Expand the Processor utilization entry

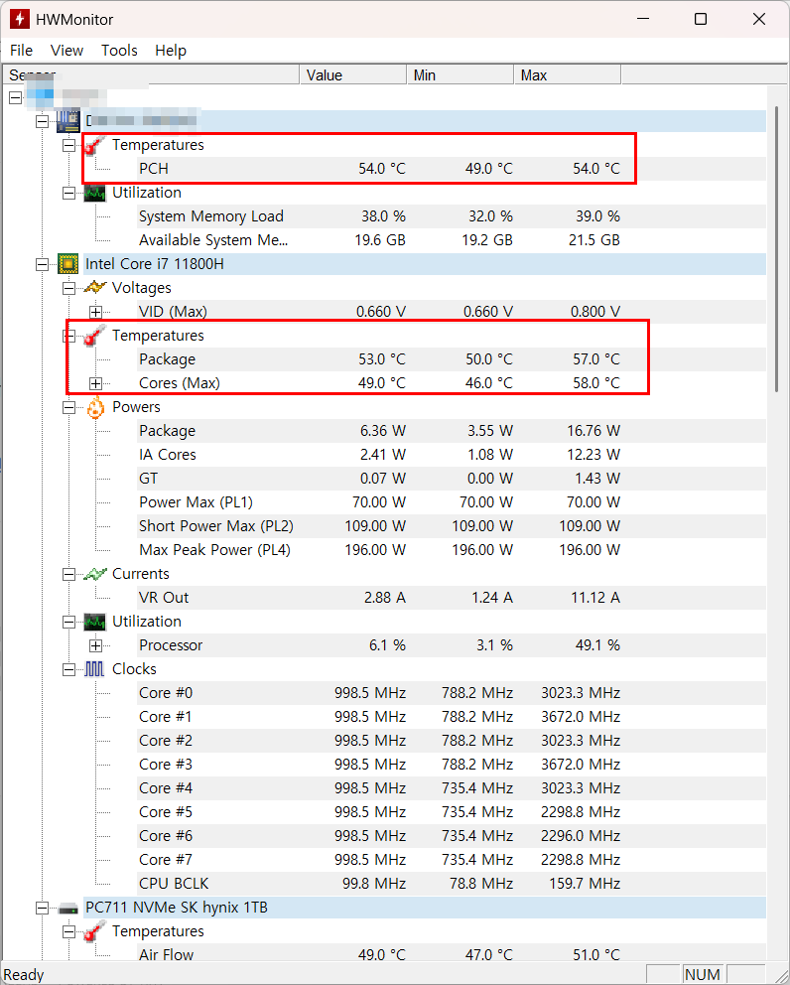tap(95, 645)
